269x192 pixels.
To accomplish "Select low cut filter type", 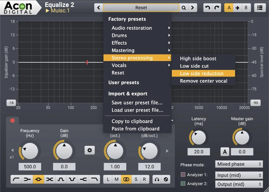I will click(16, 179).
